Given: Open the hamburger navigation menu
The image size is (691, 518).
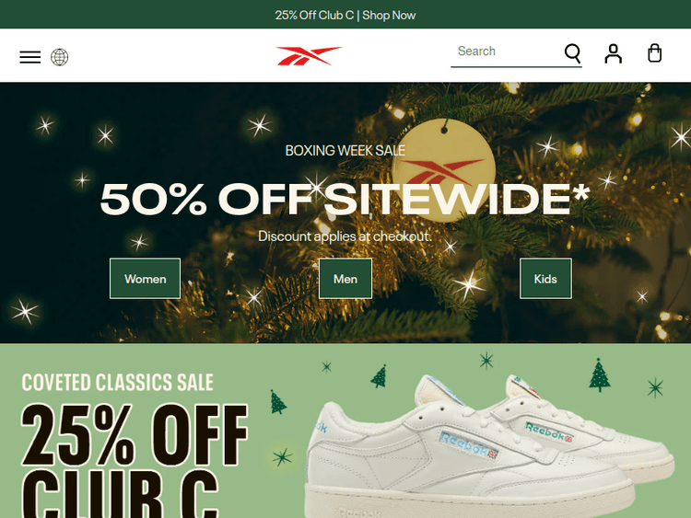Looking at the screenshot, I should point(30,57).
